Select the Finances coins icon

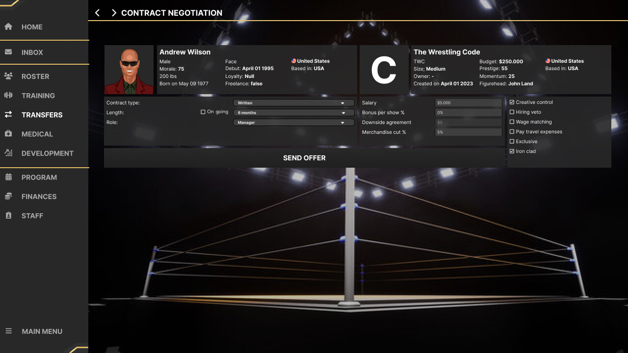[x=9, y=197]
